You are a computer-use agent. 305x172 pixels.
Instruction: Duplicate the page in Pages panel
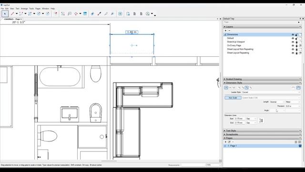229,142
